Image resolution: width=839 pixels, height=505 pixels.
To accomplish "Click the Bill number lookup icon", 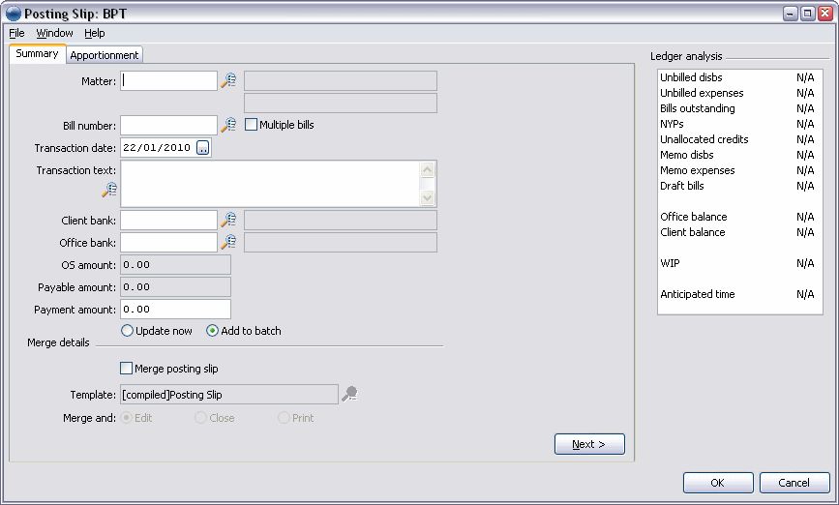I will pos(228,125).
